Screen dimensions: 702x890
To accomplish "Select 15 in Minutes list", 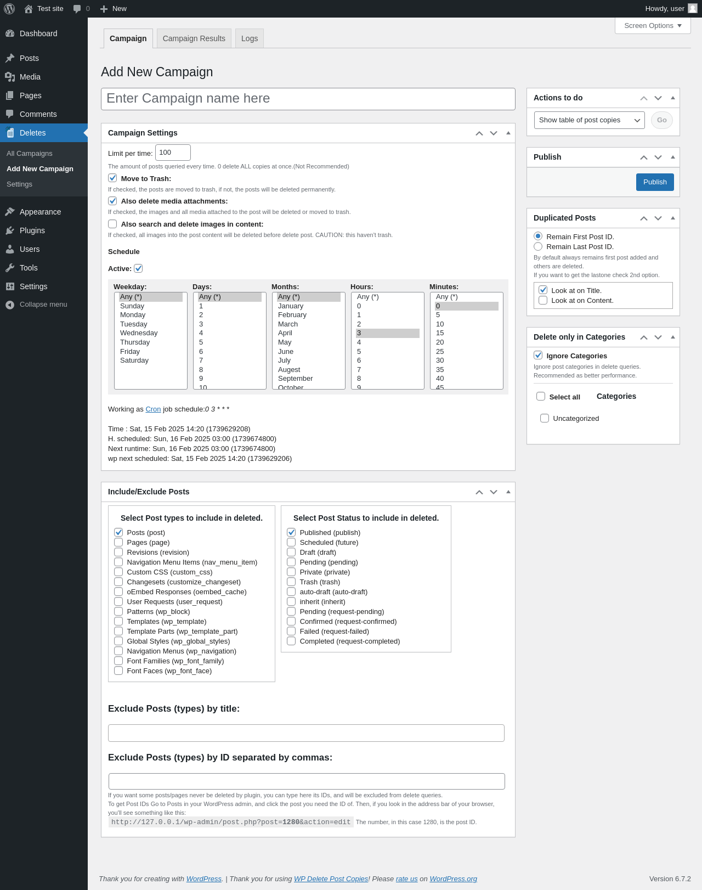I will [x=467, y=333].
